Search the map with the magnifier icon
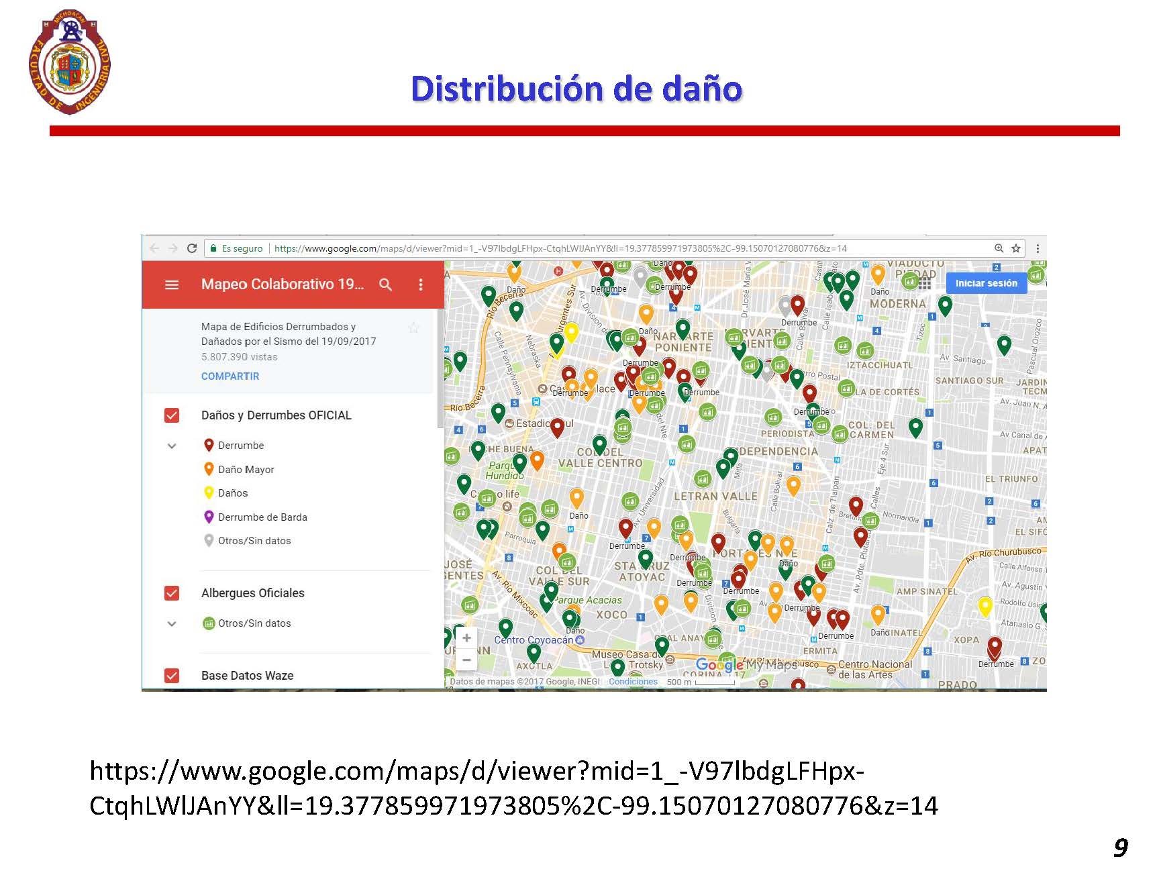 pos(385,285)
